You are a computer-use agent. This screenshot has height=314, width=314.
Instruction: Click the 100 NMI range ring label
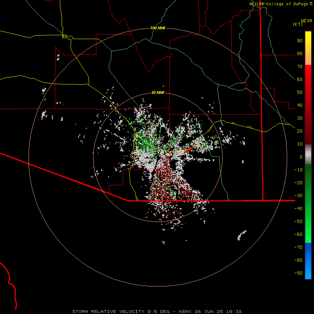(x=158, y=28)
